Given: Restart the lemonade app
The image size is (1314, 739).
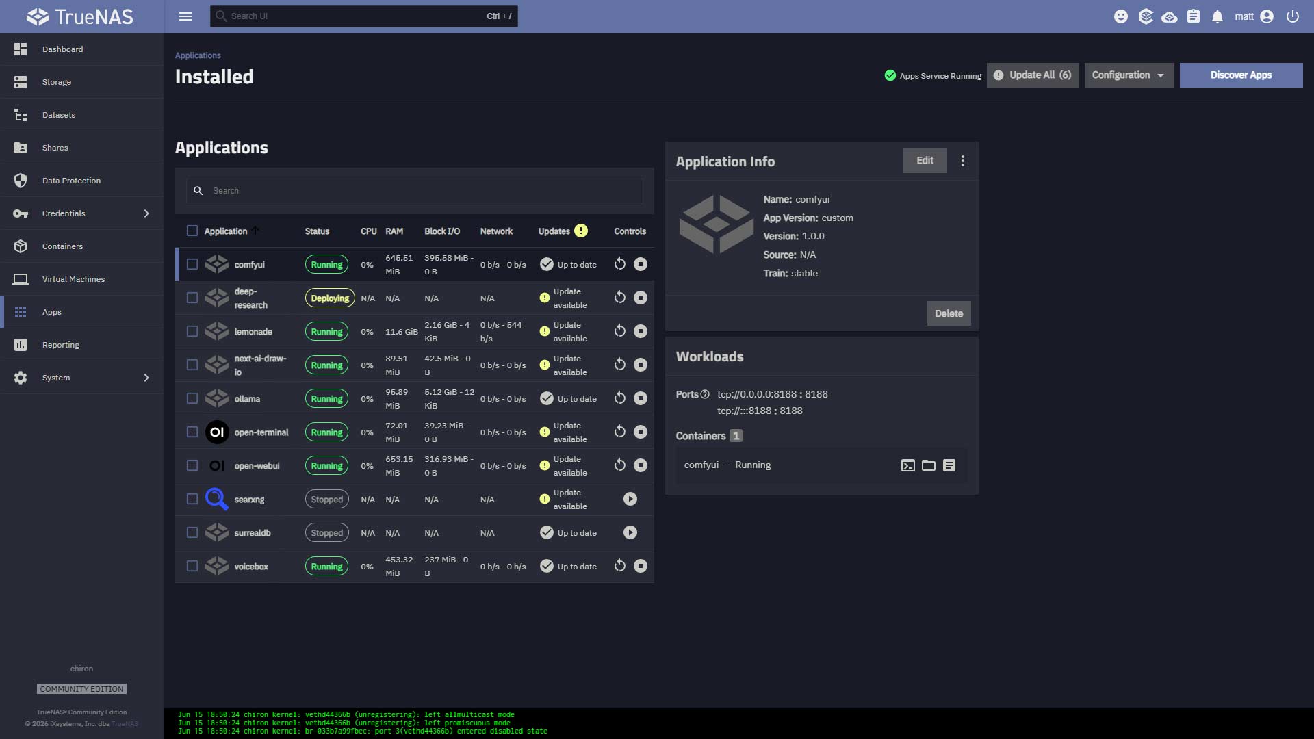Looking at the screenshot, I should point(620,331).
